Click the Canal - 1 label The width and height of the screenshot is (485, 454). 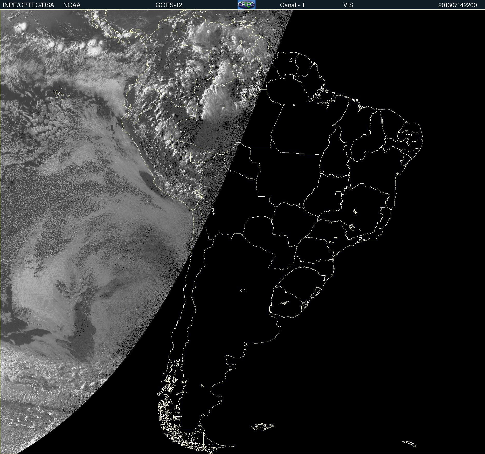coord(292,5)
